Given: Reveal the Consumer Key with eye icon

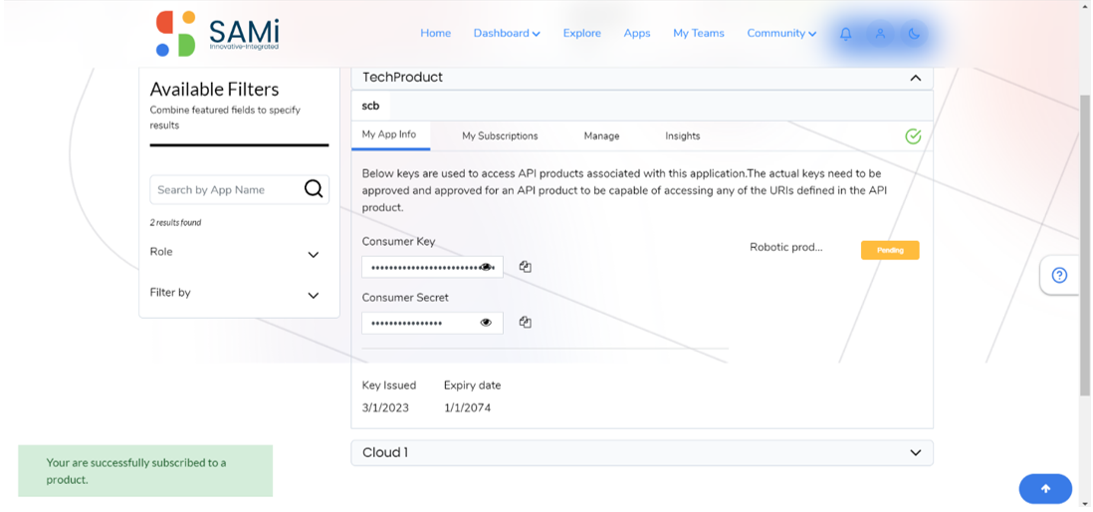Looking at the screenshot, I should pos(487,267).
